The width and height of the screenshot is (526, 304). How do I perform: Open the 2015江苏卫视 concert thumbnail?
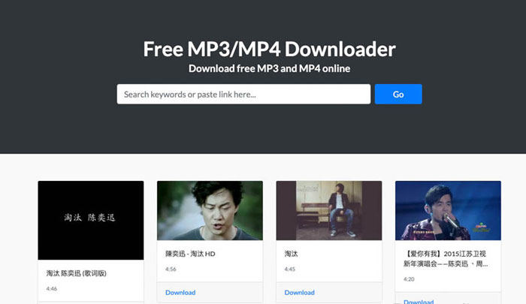pos(448,210)
